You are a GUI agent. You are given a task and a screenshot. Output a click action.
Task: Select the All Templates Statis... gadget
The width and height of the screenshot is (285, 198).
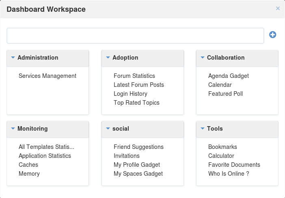point(46,147)
